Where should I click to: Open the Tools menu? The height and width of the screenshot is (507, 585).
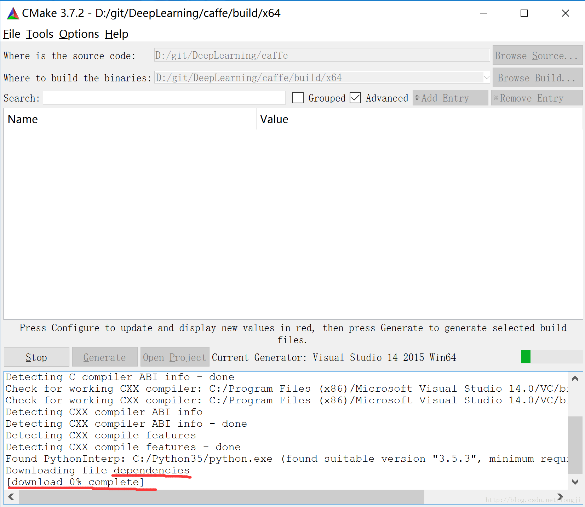(x=40, y=34)
